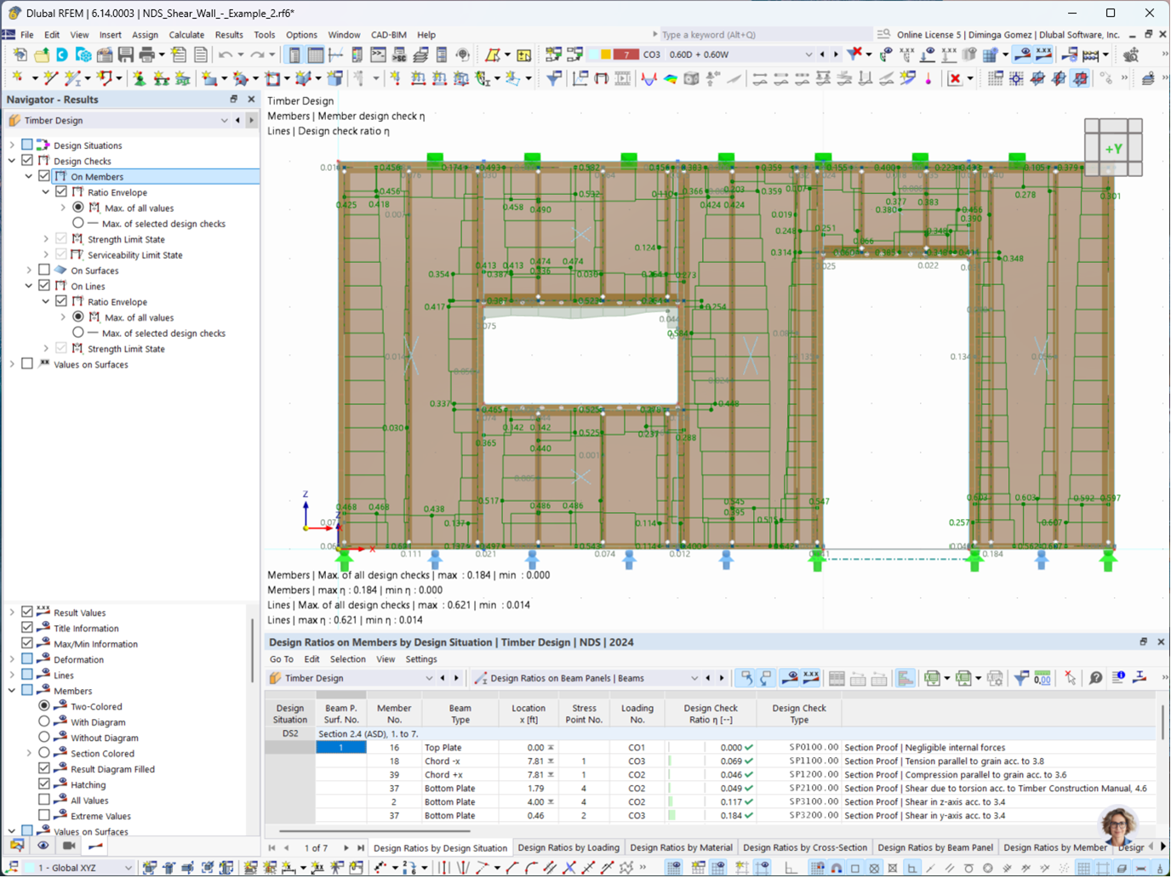Click the help/info speech bubble icon in table toolbar
The width and height of the screenshot is (1171, 878).
click(1096, 678)
